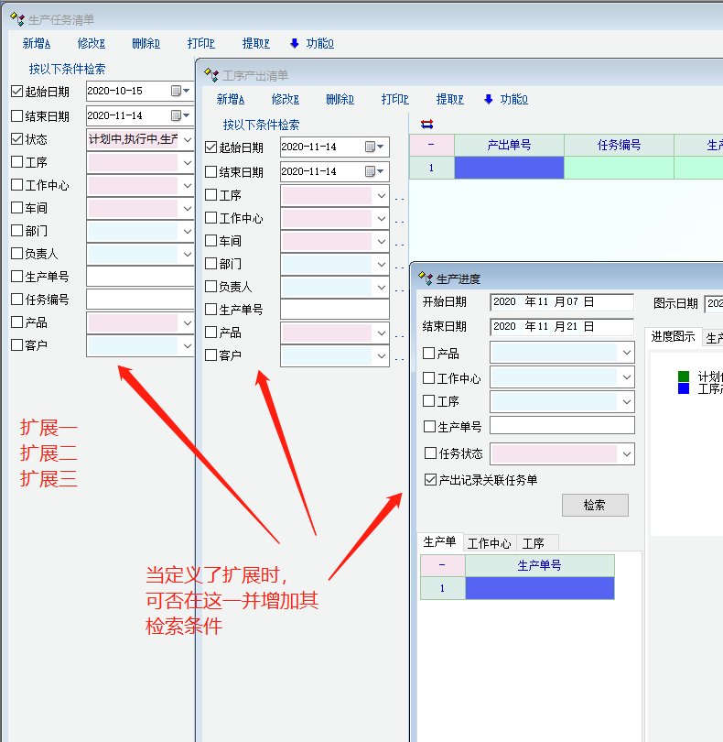Image resolution: width=723 pixels, height=742 pixels.
Task: Expand the 任务状态 dropdown in 生产进度
Action: [x=626, y=453]
